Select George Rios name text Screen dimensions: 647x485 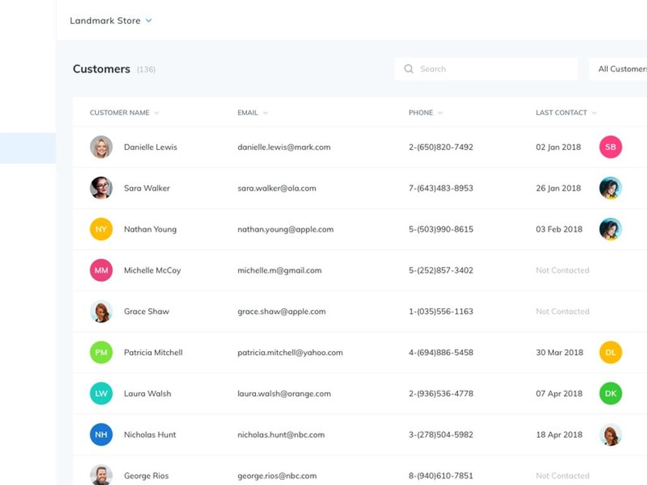coord(146,476)
